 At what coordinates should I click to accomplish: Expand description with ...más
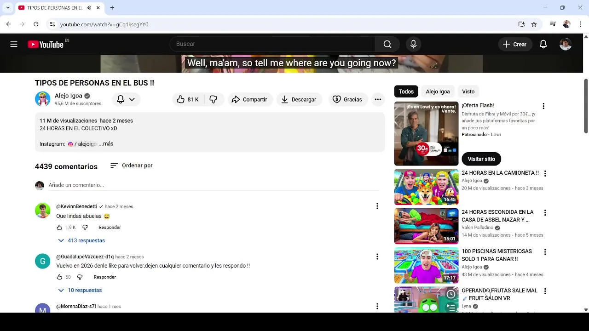pos(106,144)
